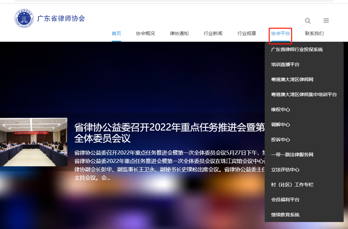348x229 pixels.
Task: Open the 律协通知 navigation item
Action: (179, 33)
